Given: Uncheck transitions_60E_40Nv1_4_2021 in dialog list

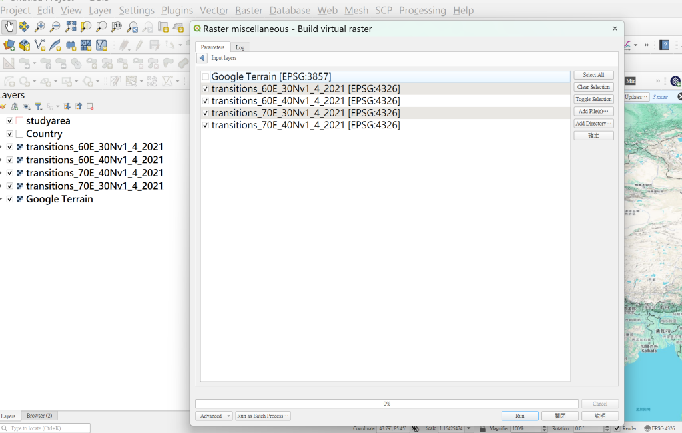Looking at the screenshot, I should point(205,101).
